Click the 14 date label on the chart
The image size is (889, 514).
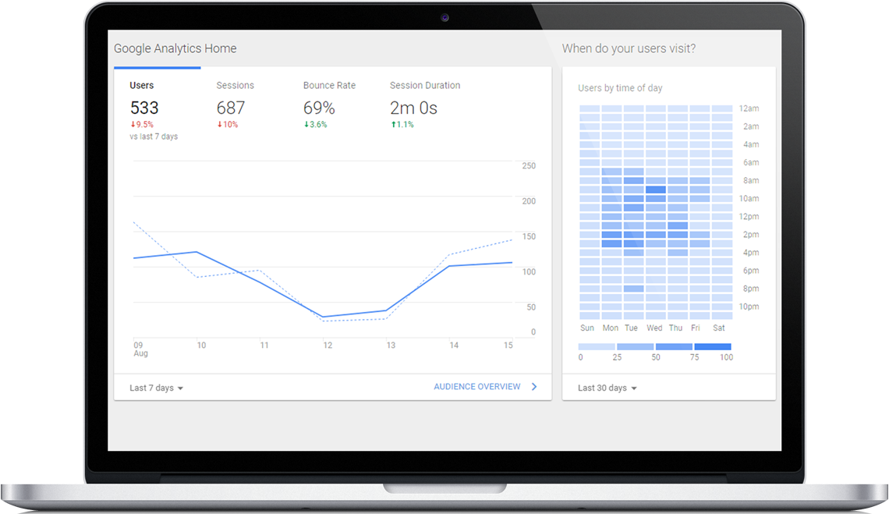(454, 345)
